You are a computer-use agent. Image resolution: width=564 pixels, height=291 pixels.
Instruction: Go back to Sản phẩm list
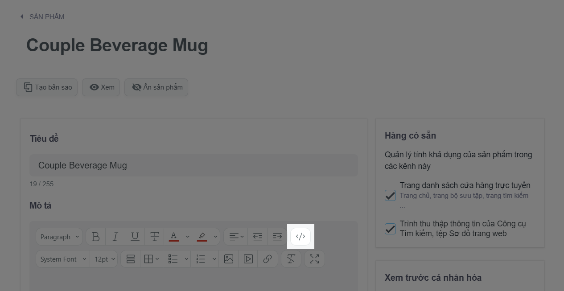pos(42,17)
